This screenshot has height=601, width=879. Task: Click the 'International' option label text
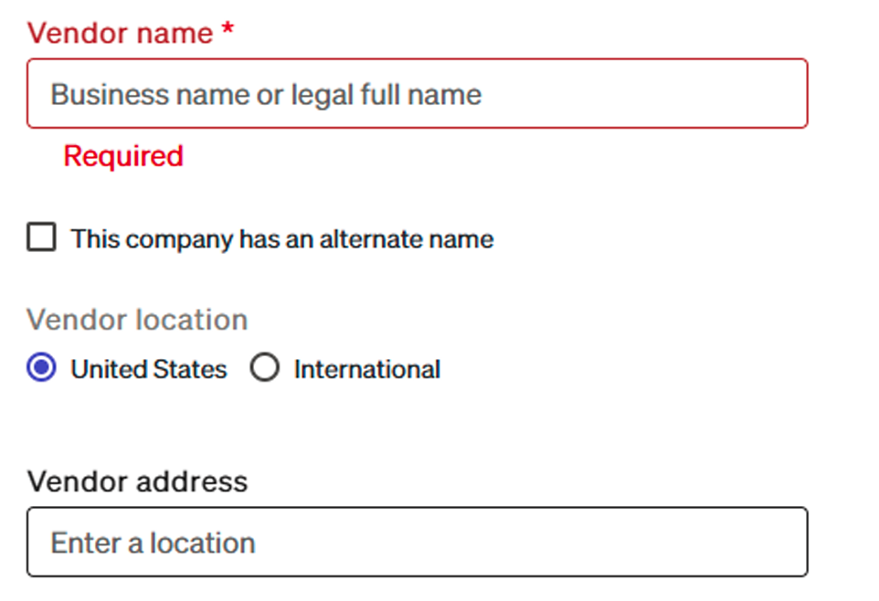click(x=367, y=370)
